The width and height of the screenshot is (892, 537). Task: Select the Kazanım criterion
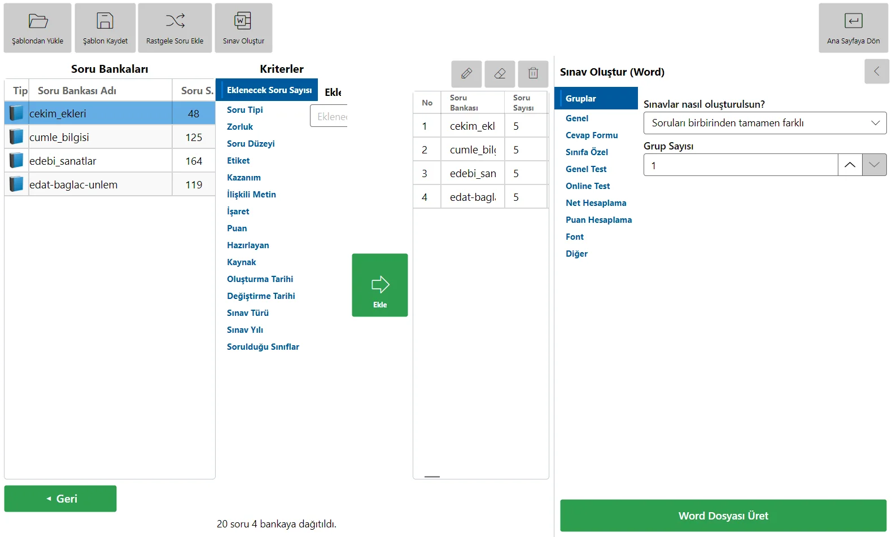tap(244, 178)
